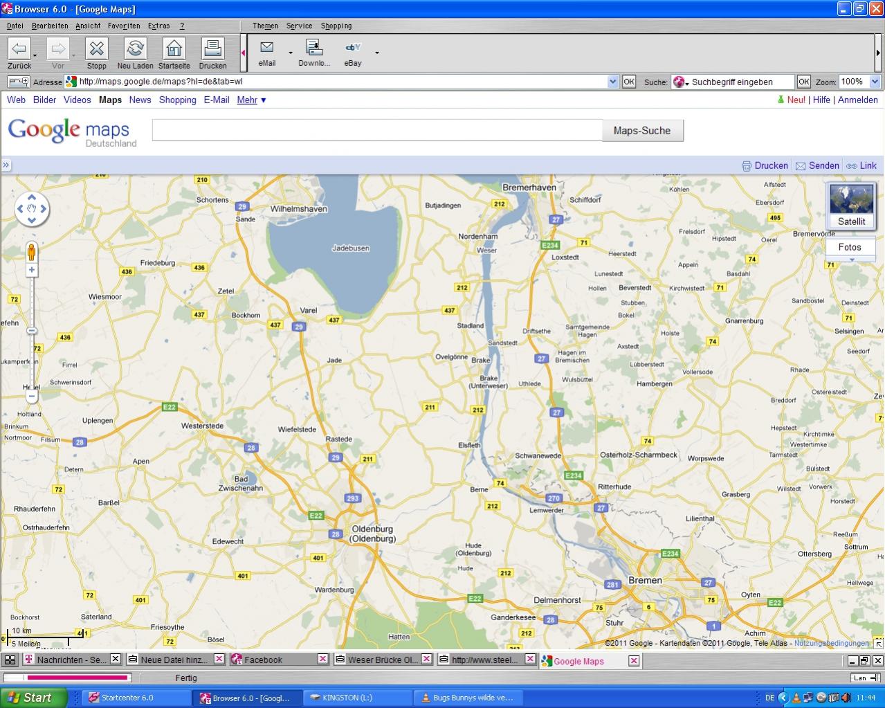Open the Favoriten menu
The image size is (885, 708).
pyautogui.click(x=124, y=26)
